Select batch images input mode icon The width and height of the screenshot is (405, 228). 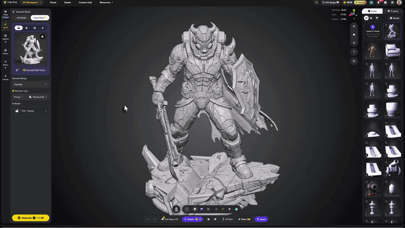pos(34,28)
